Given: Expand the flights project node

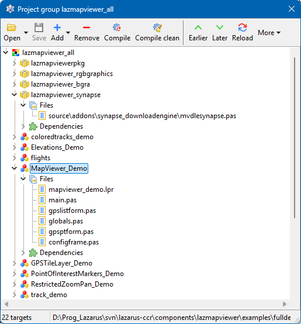Looking at the screenshot, I should click(14, 158).
